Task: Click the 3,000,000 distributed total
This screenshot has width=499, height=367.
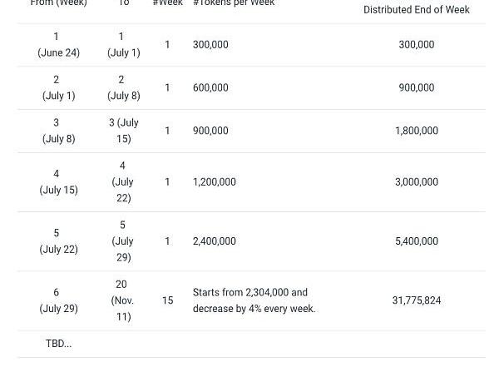Action: (x=417, y=182)
